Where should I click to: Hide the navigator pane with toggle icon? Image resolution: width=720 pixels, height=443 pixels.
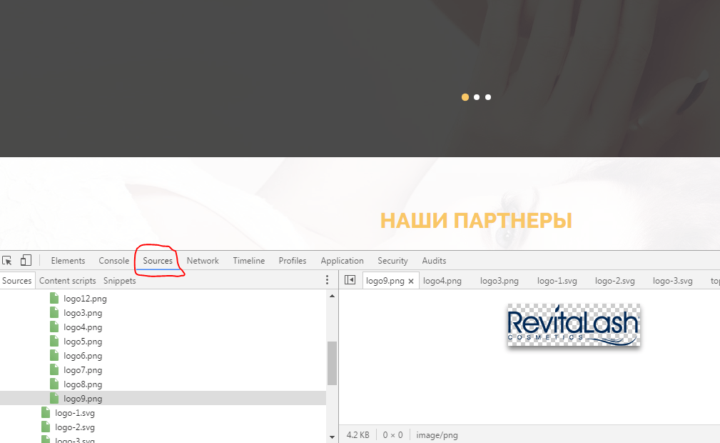[x=350, y=280]
